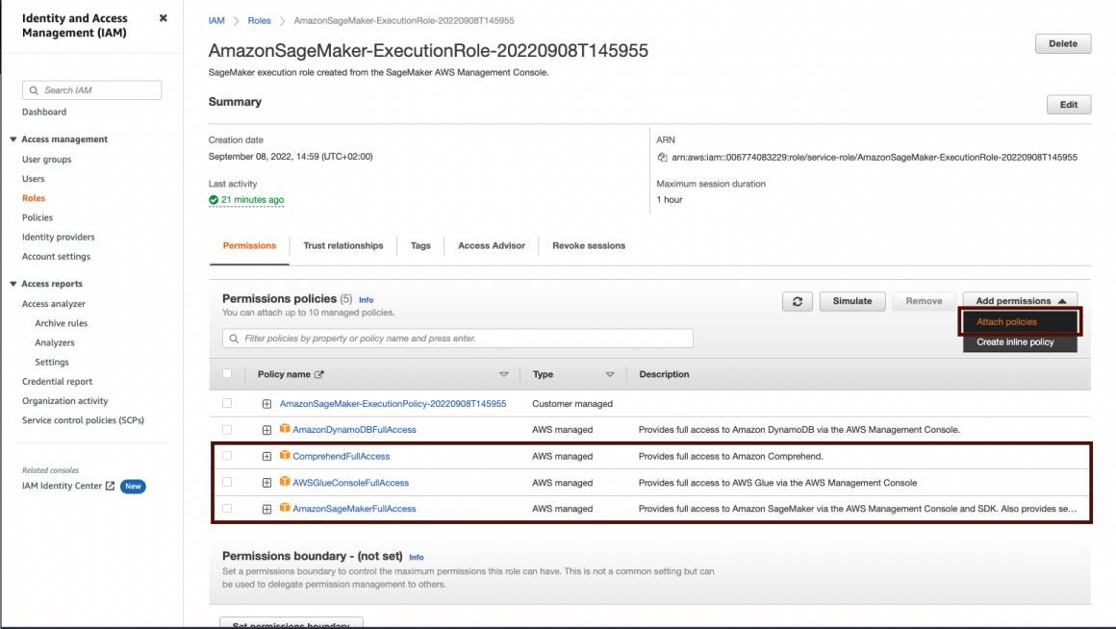Open the AWSGlueConsoleFullAccess policy link
This screenshot has width=1116, height=629.
(x=350, y=483)
